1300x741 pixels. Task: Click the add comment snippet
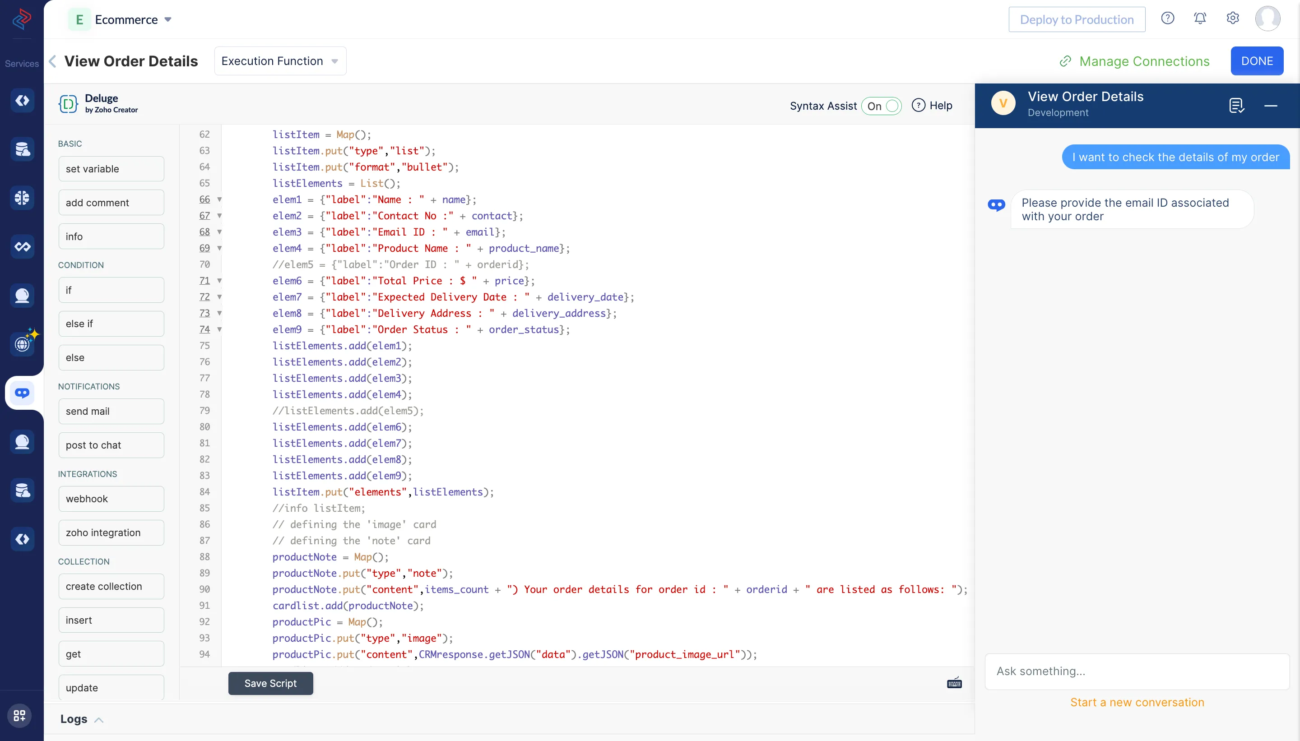(111, 203)
